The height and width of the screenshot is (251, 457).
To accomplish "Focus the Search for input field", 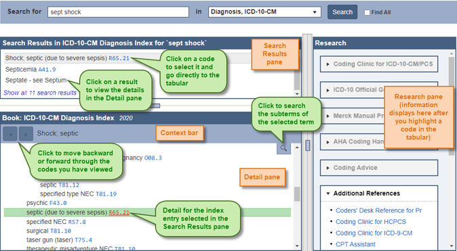I will point(118,12).
